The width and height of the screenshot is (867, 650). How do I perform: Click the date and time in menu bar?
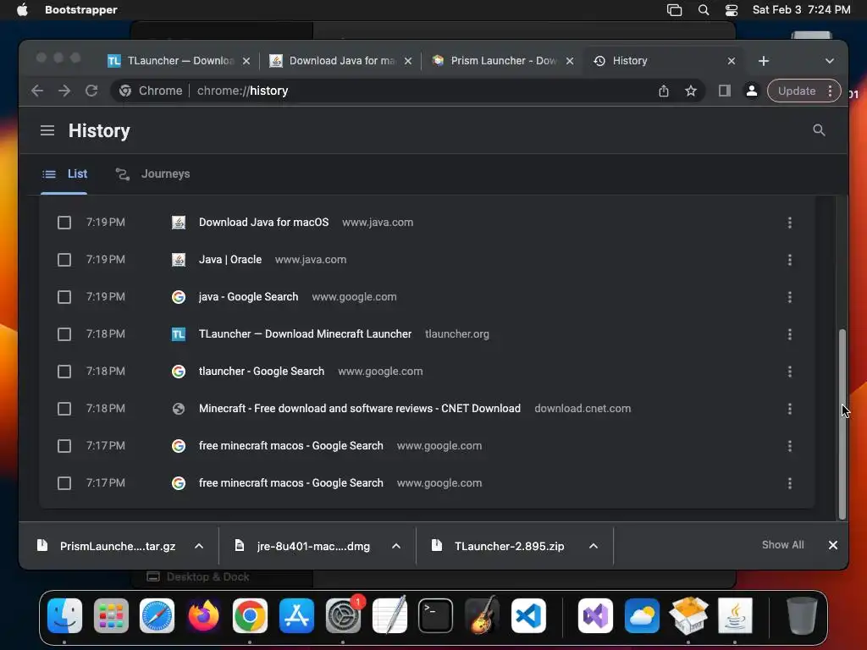801,10
